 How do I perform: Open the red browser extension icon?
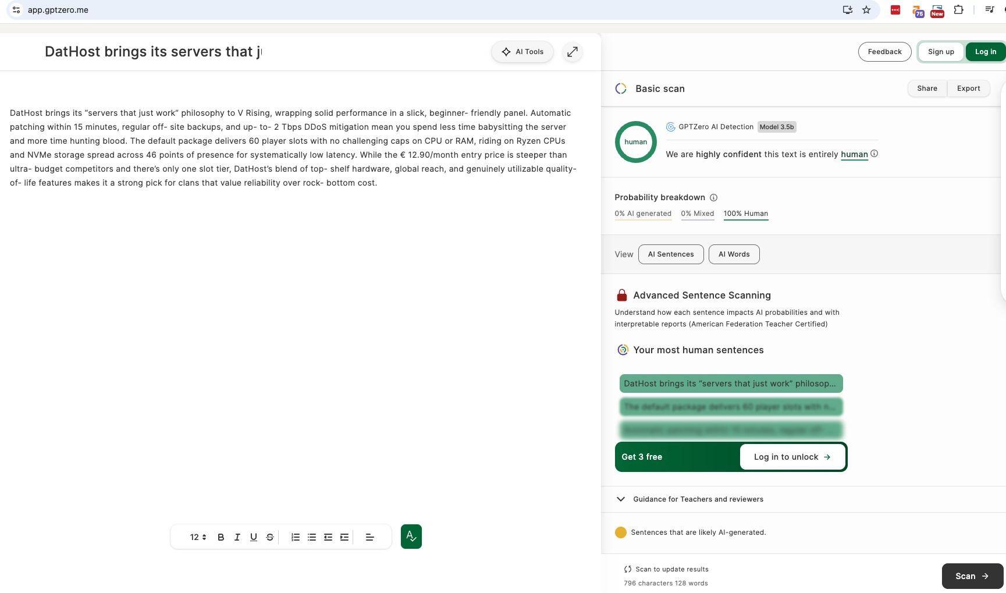(x=895, y=10)
